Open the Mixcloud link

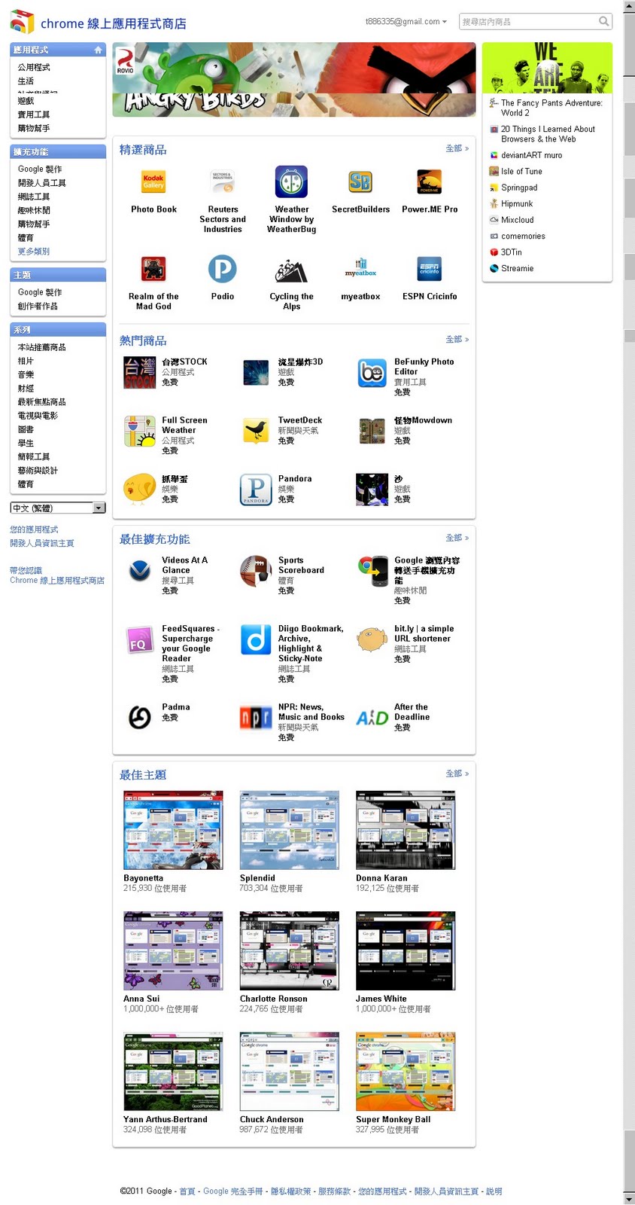click(x=517, y=220)
